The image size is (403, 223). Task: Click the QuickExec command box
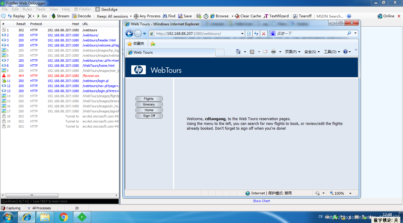[60, 201]
